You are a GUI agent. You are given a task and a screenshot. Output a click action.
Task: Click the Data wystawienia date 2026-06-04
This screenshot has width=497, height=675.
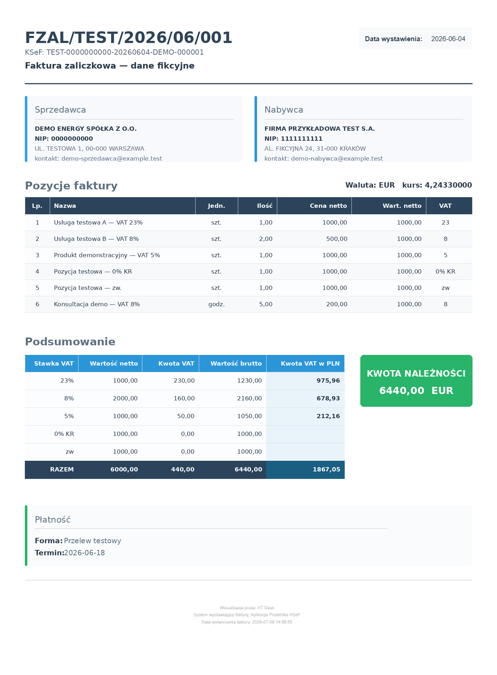click(x=448, y=39)
